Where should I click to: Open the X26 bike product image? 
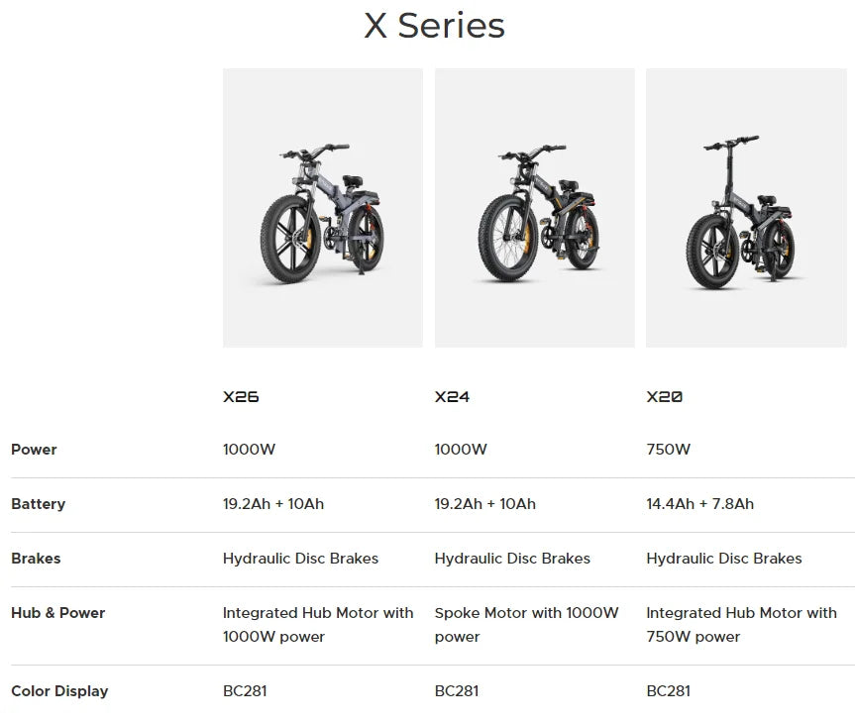tap(323, 208)
